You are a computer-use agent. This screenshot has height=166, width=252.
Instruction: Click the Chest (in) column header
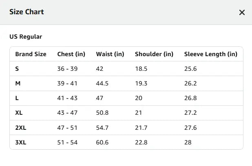tap(71, 54)
